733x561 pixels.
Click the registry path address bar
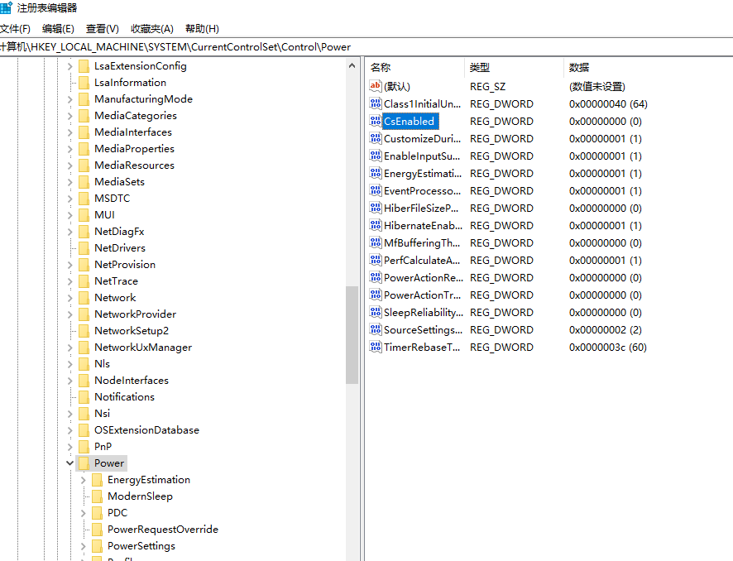[x=366, y=46]
